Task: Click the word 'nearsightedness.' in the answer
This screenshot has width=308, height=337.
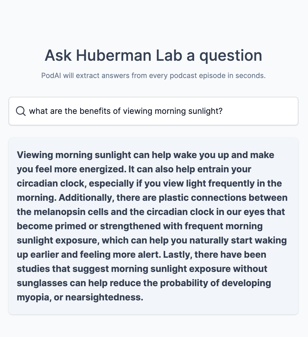Action: coord(104,297)
